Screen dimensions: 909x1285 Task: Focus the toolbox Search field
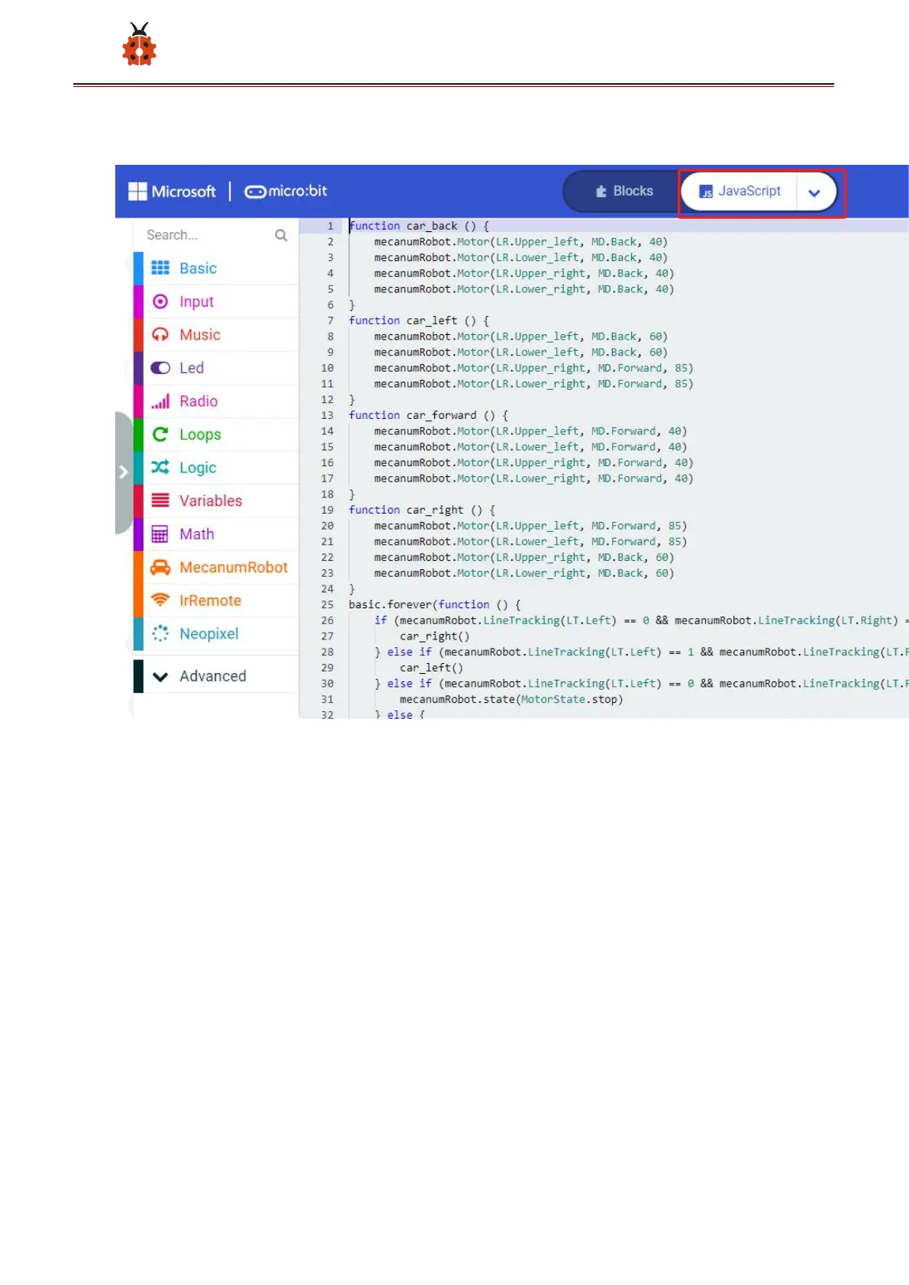216,235
